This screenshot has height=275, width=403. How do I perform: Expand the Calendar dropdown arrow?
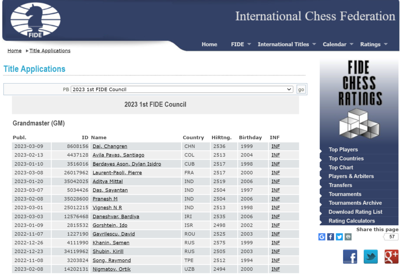click(x=351, y=44)
